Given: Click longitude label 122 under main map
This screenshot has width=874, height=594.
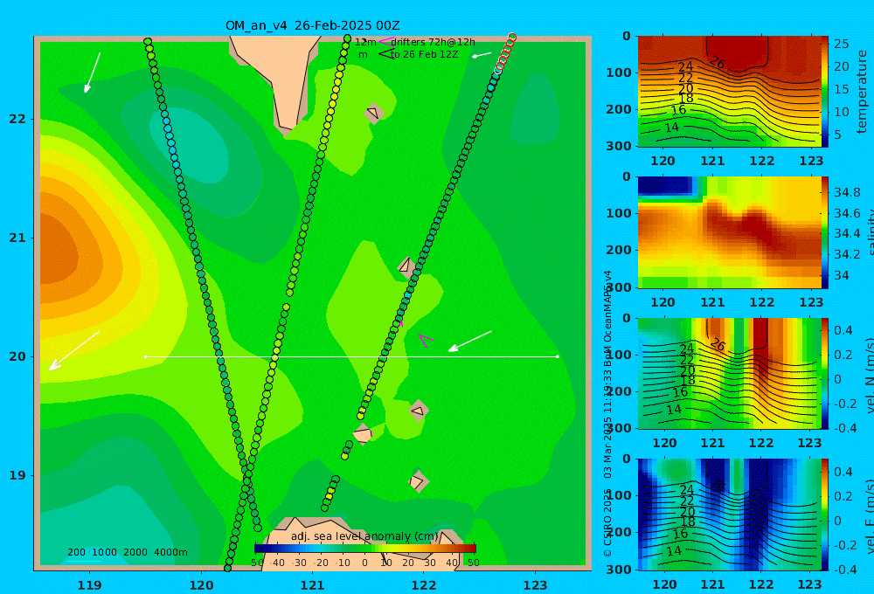Looking at the screenshot, I should (424, 585).
